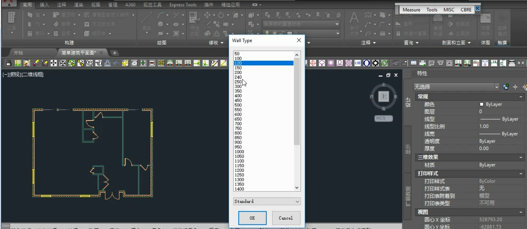The width and height of the screenshot is (527, 229).
Task: Click the blue circle O toolbar icon
Action: (x=367, y=63)
